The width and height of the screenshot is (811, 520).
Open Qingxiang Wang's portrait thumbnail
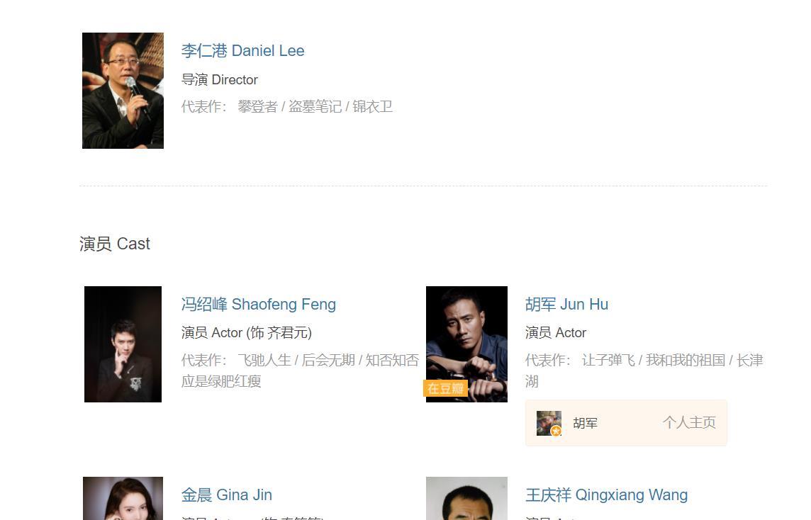(466, 498)
